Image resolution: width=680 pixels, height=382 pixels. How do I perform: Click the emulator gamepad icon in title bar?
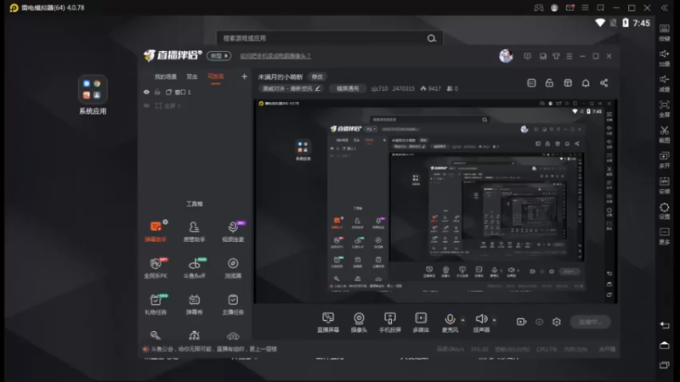539,8
